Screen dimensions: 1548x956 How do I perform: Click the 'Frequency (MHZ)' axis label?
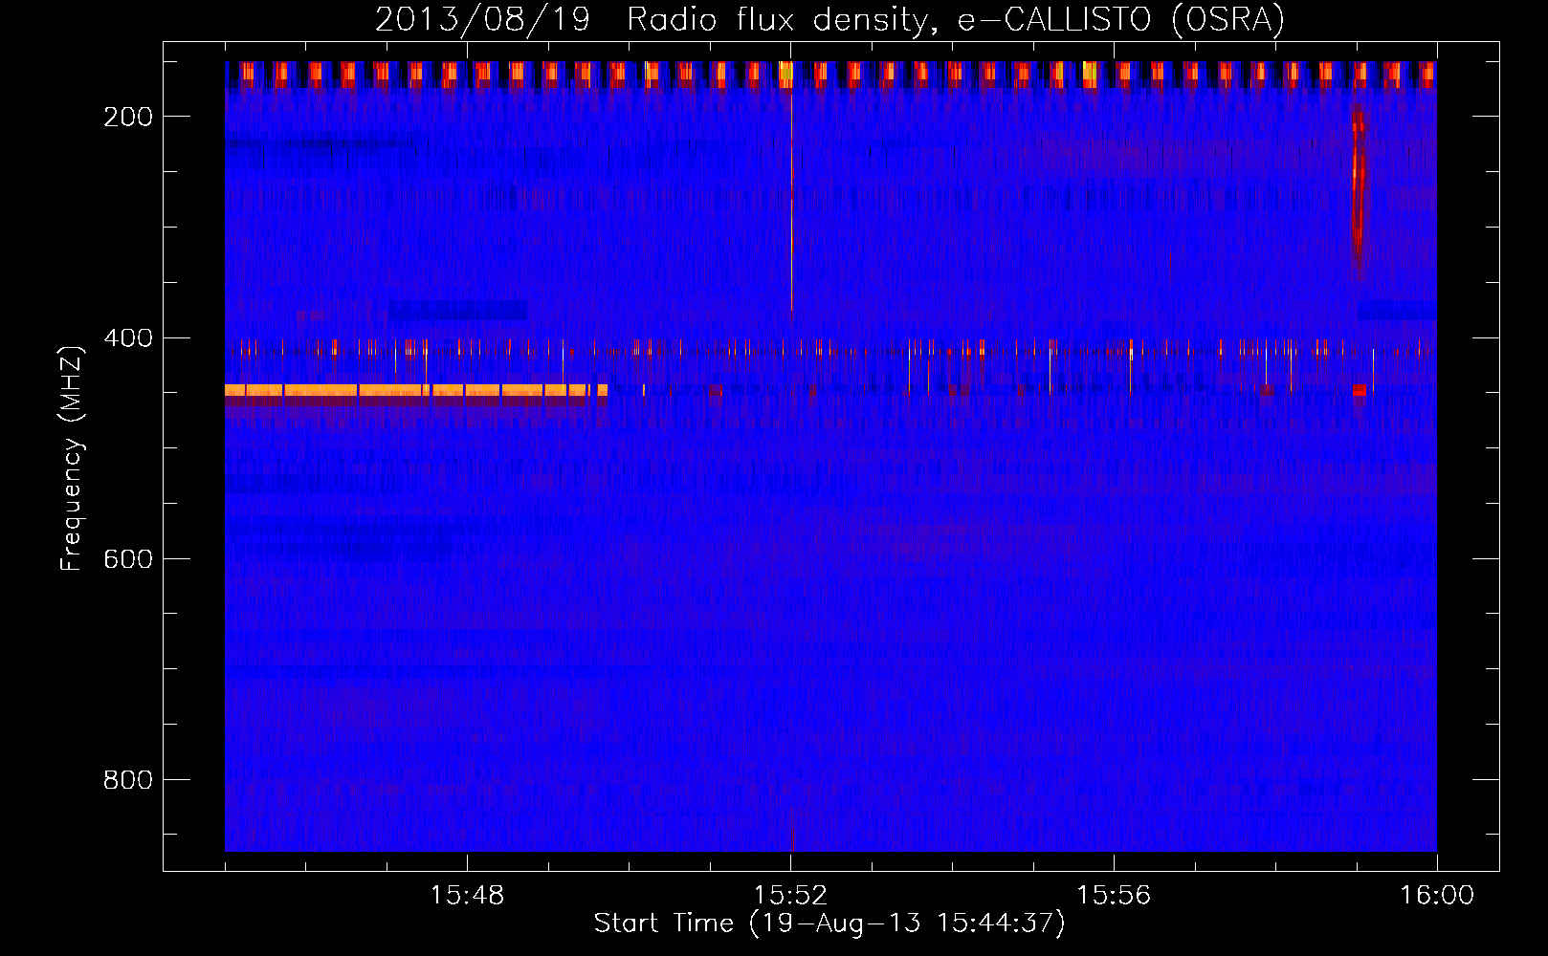[72, 458]
